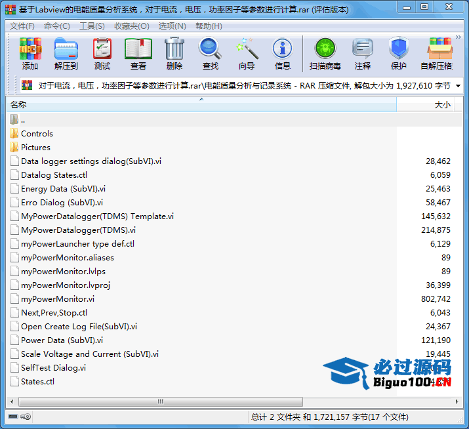Screen dimensions: 469x429
Task: Open the 选项(N) menu
Action: (x=172, y=26)
